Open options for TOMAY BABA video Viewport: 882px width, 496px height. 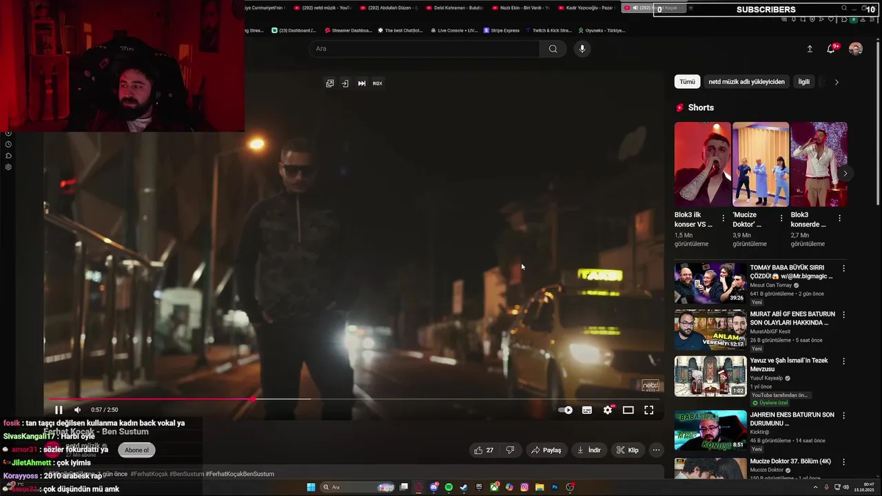click(843, 269)
